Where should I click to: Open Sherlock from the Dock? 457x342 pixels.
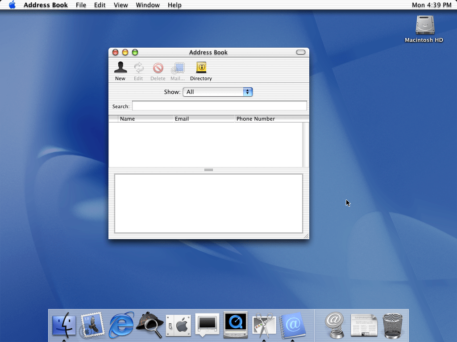[x=149, y=325]
